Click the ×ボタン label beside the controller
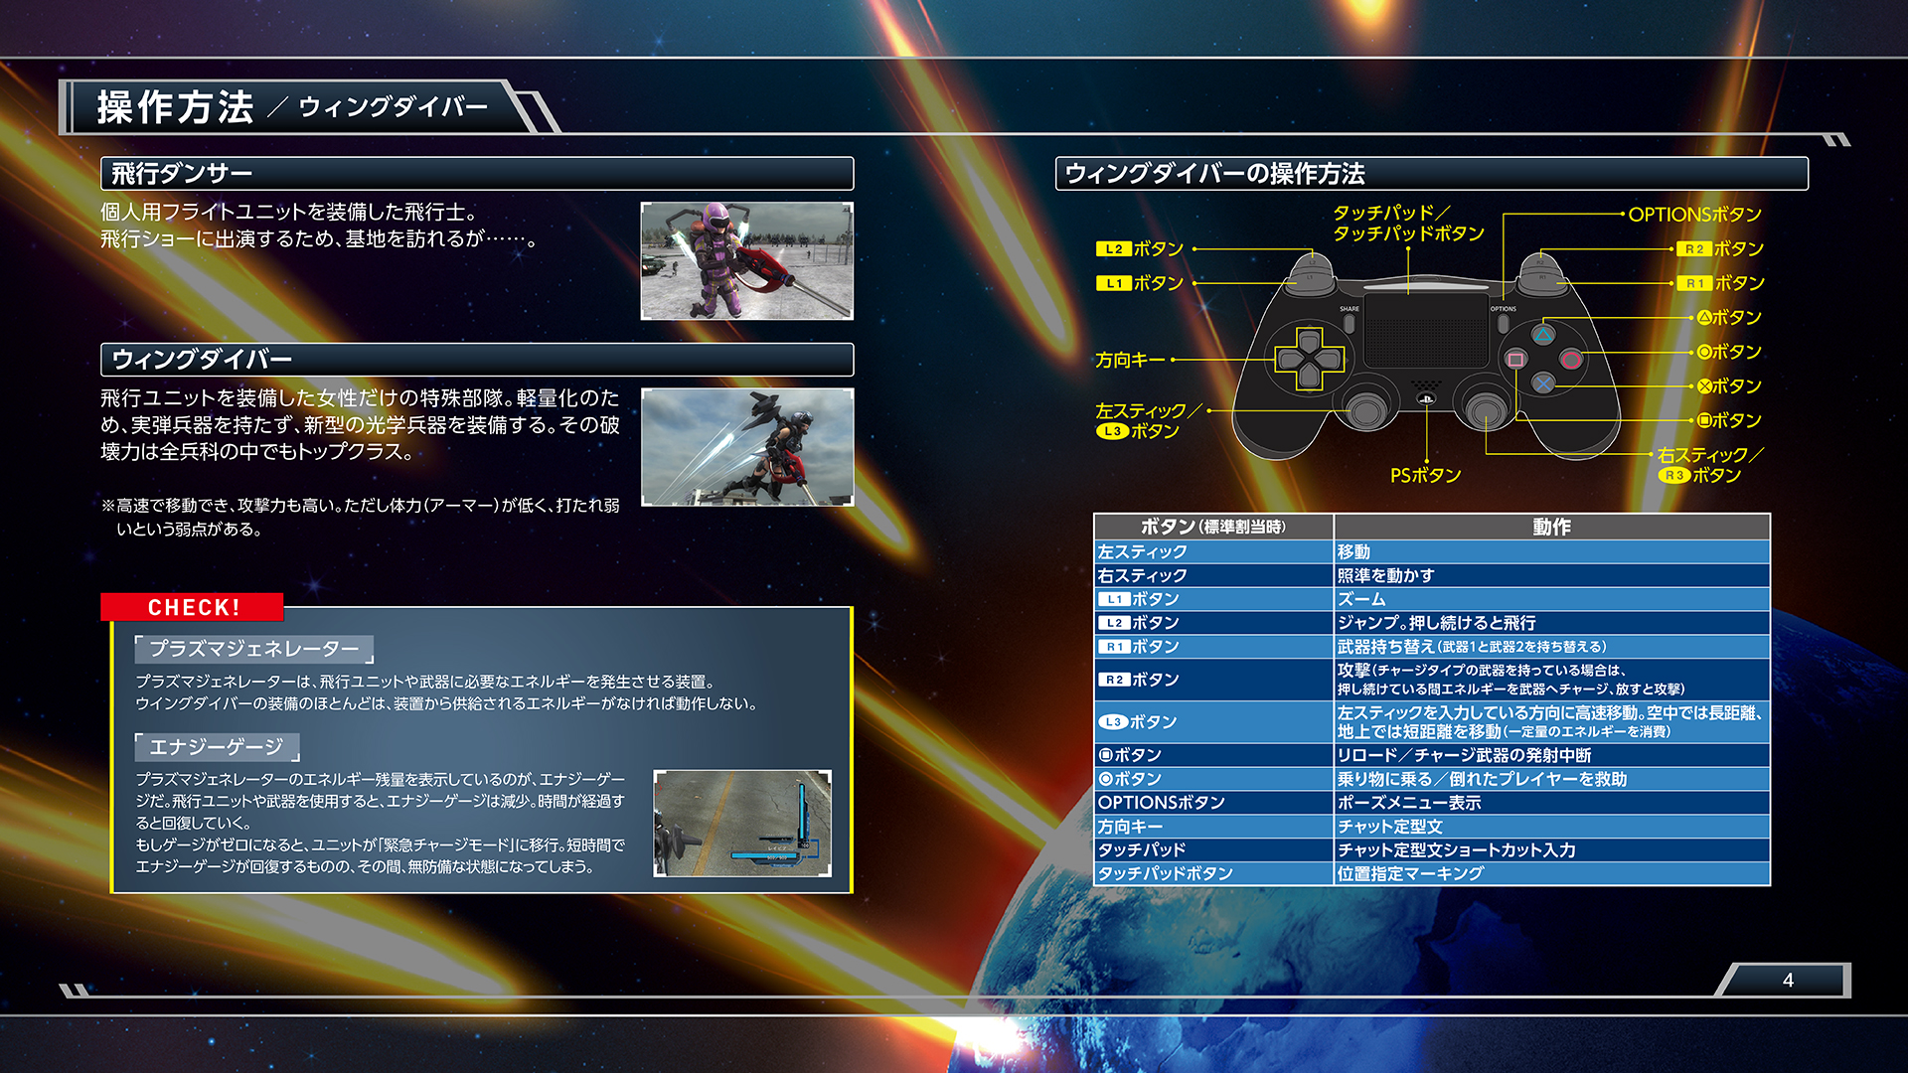Screen dimensions: 1908x1073 coord(1729,385)
